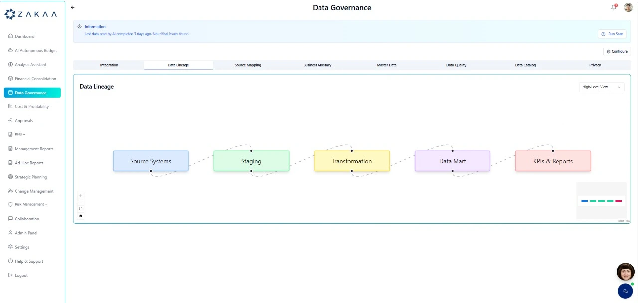Screen dimensions: 638x303
Task: Open the High-Level View dropdown
Action: click(x=602, y=87)
